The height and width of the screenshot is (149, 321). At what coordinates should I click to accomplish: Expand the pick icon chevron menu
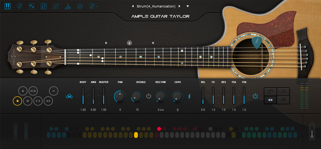pos(97,6)
